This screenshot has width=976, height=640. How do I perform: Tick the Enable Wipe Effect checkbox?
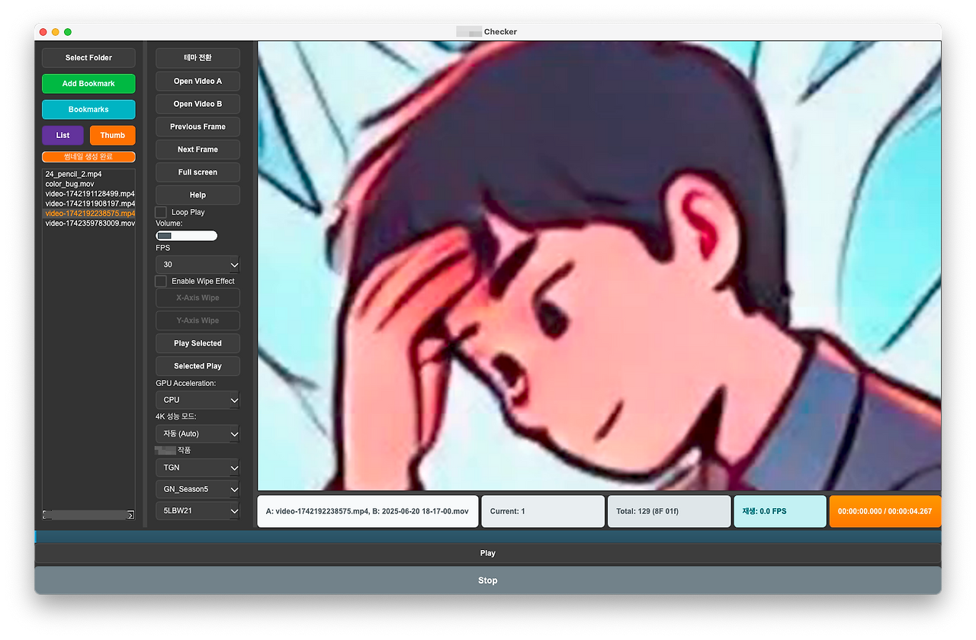tap(161, 281)
